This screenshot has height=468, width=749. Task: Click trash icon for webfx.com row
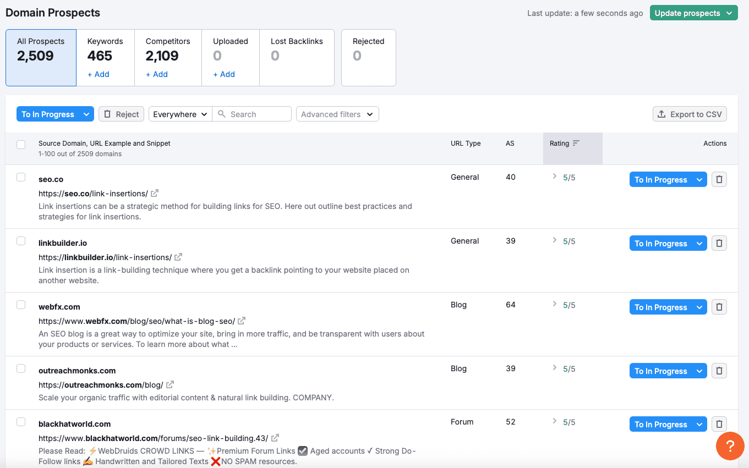pyautogui.click(x=719, y=307)
